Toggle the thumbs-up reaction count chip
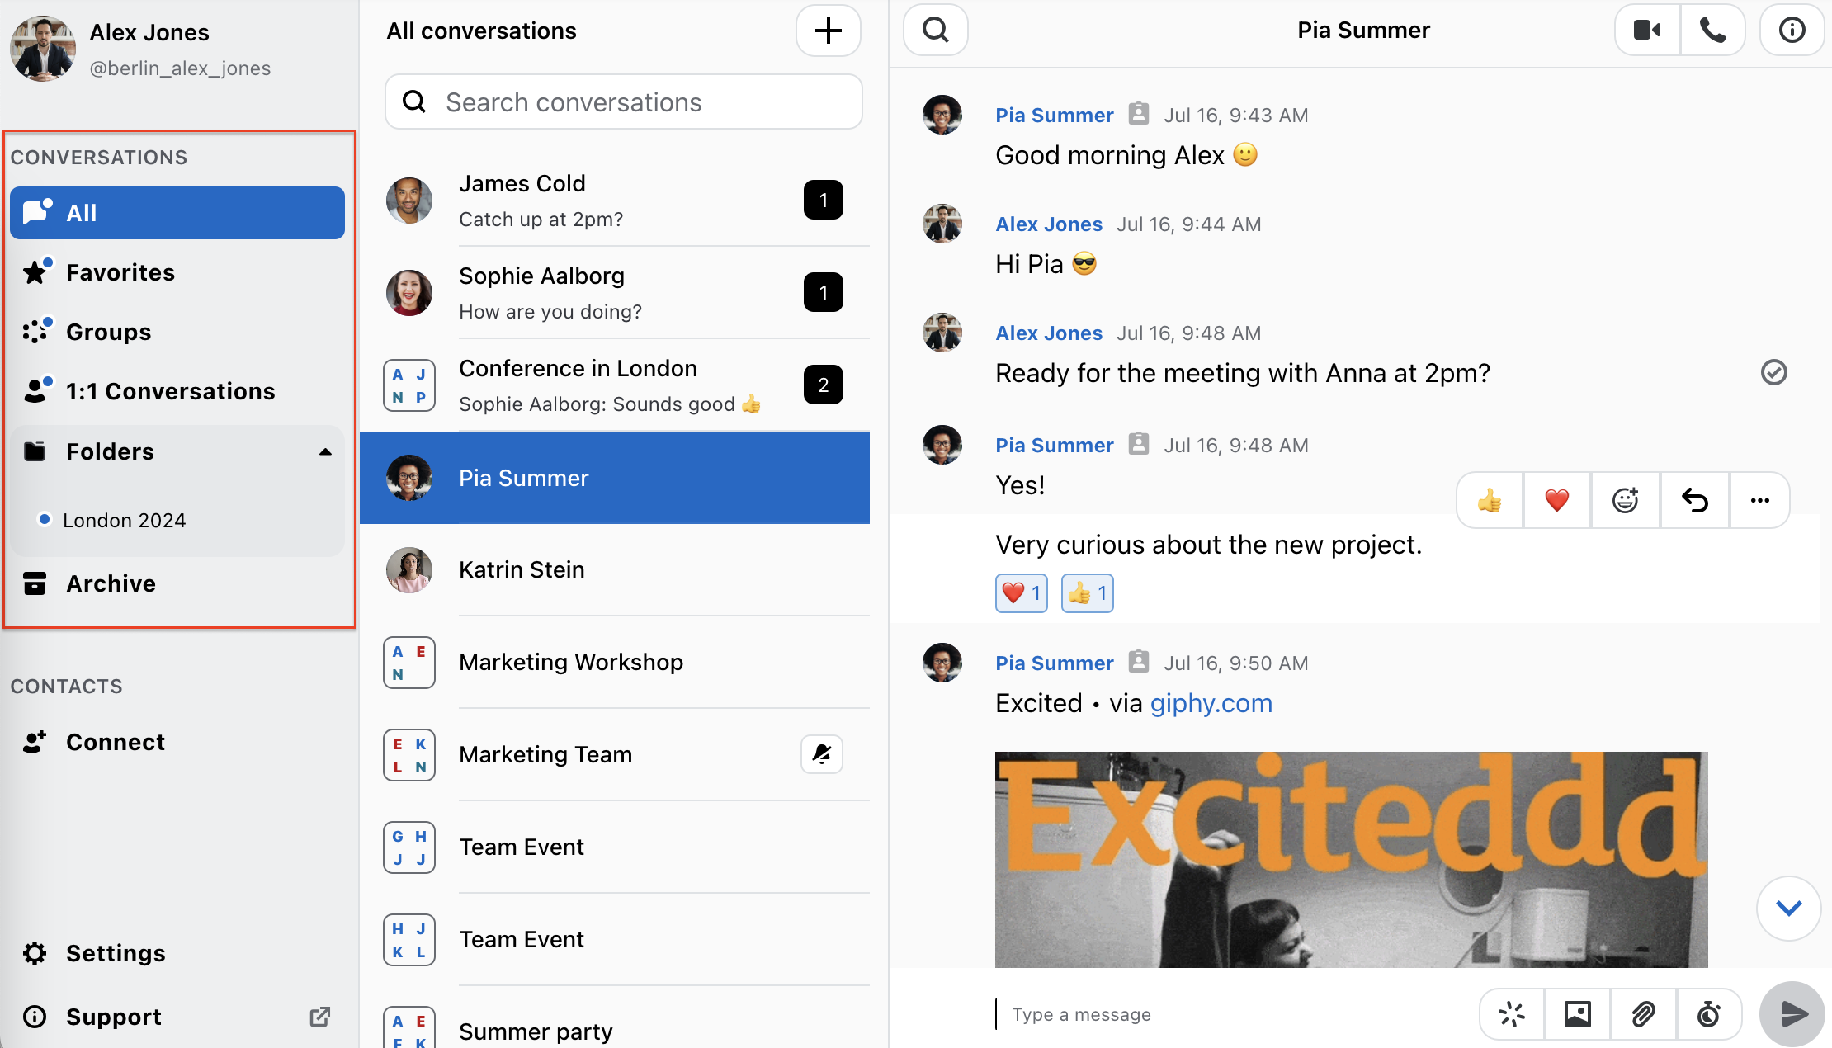This screenshot has width=1832, height=1048. pyautogui.click(x=1088, y=593)
